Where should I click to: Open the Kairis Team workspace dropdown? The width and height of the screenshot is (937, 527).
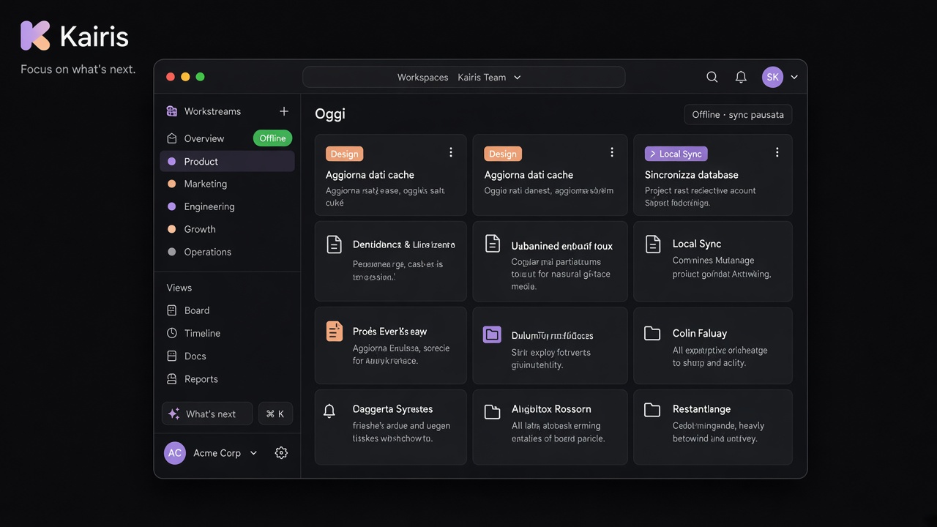coord(489,77)
